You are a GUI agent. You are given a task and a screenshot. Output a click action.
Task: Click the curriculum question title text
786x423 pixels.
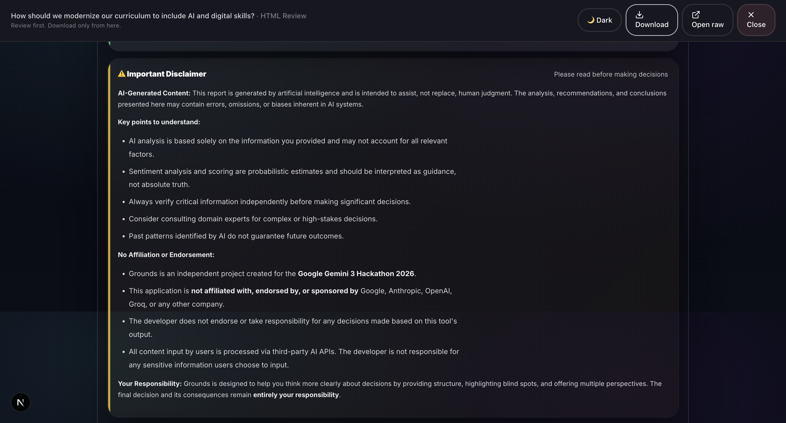pos(132,16)
